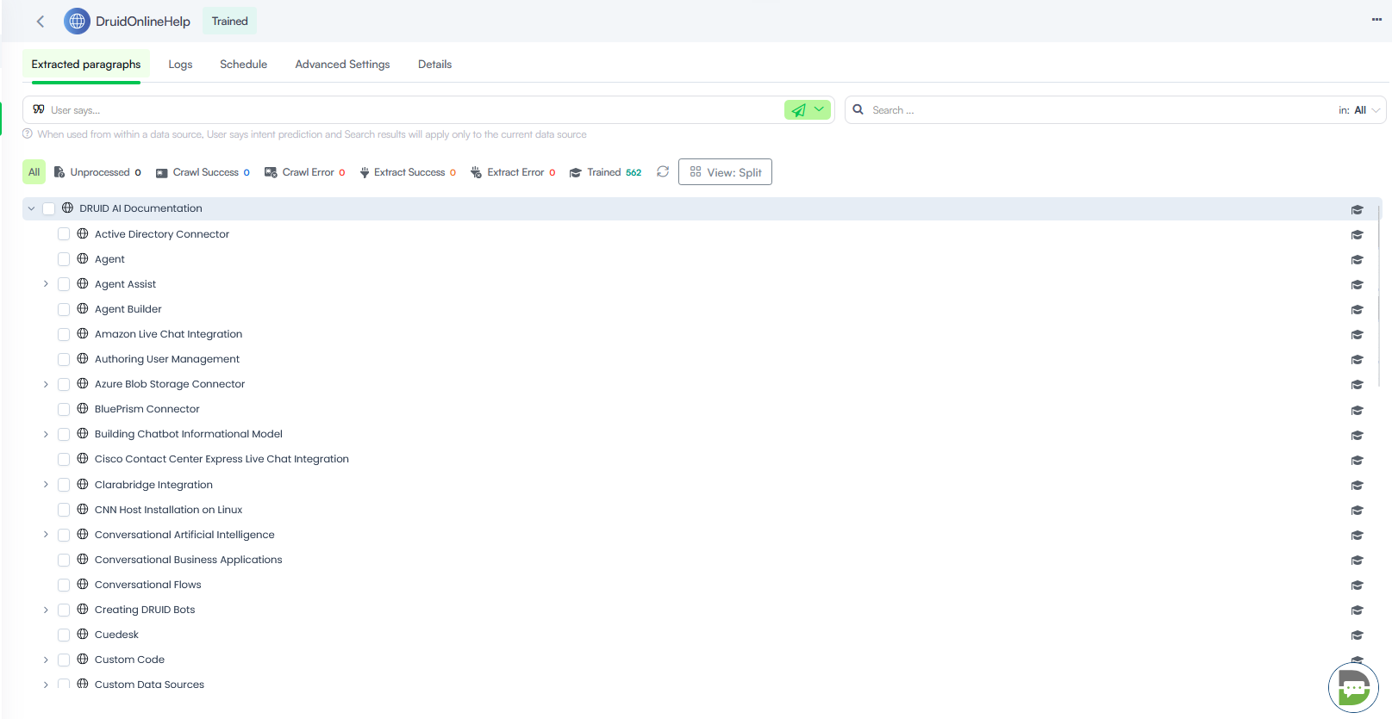
Task: Click the trained icon for Creating DRUID Bots
Action: (1358, 610)
